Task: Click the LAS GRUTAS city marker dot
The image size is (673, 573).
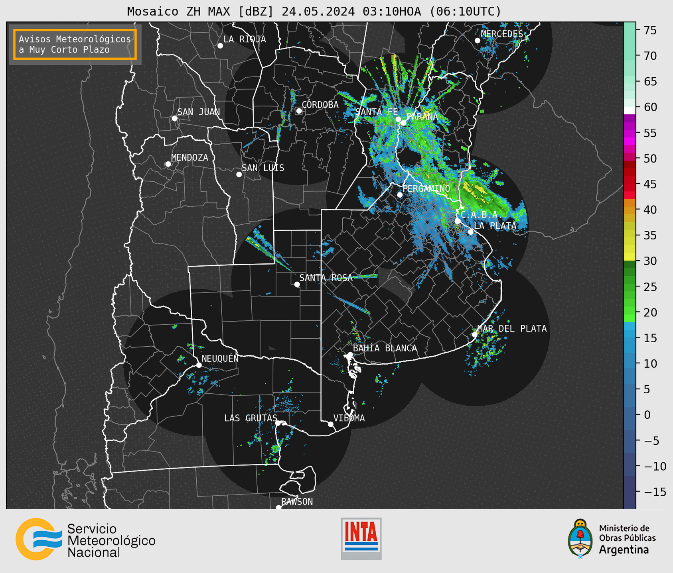Action: click(278, 423)
